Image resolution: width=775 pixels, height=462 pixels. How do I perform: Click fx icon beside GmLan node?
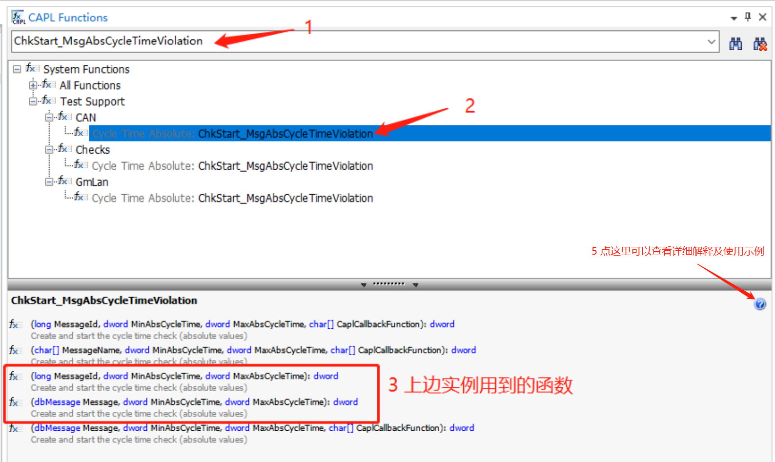[64, 181]
